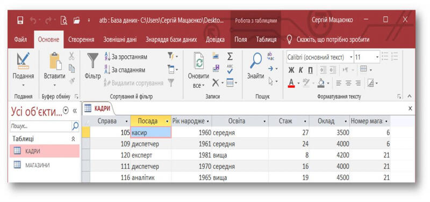Click the Print Preview icon in quick access

pos(63,20)
